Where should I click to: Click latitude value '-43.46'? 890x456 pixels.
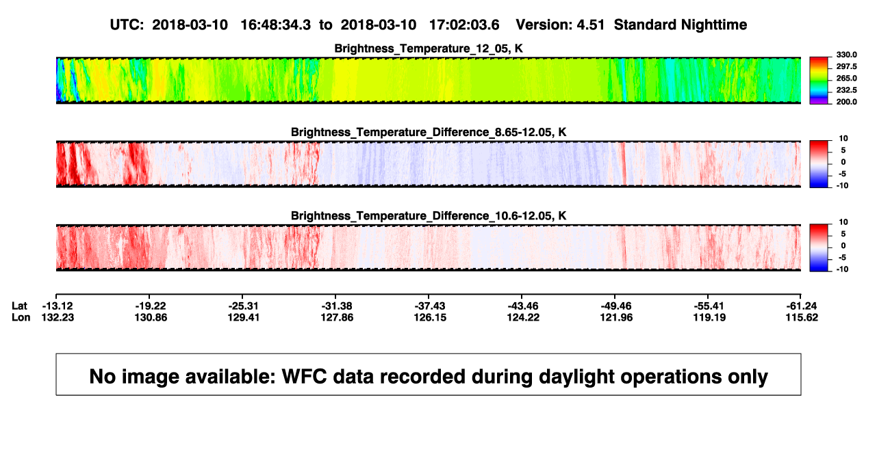tap(524, 306)
